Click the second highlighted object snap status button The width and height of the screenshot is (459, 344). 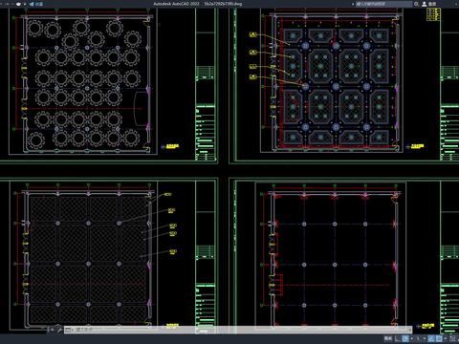pos(439,338)
